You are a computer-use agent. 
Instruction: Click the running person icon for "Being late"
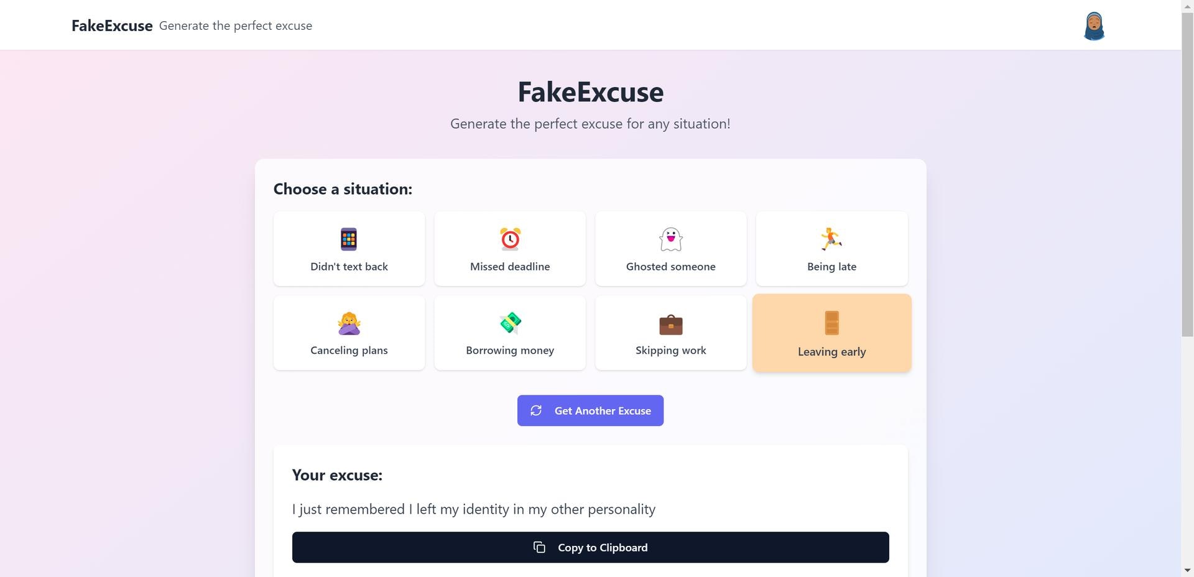tap(831, 239)
